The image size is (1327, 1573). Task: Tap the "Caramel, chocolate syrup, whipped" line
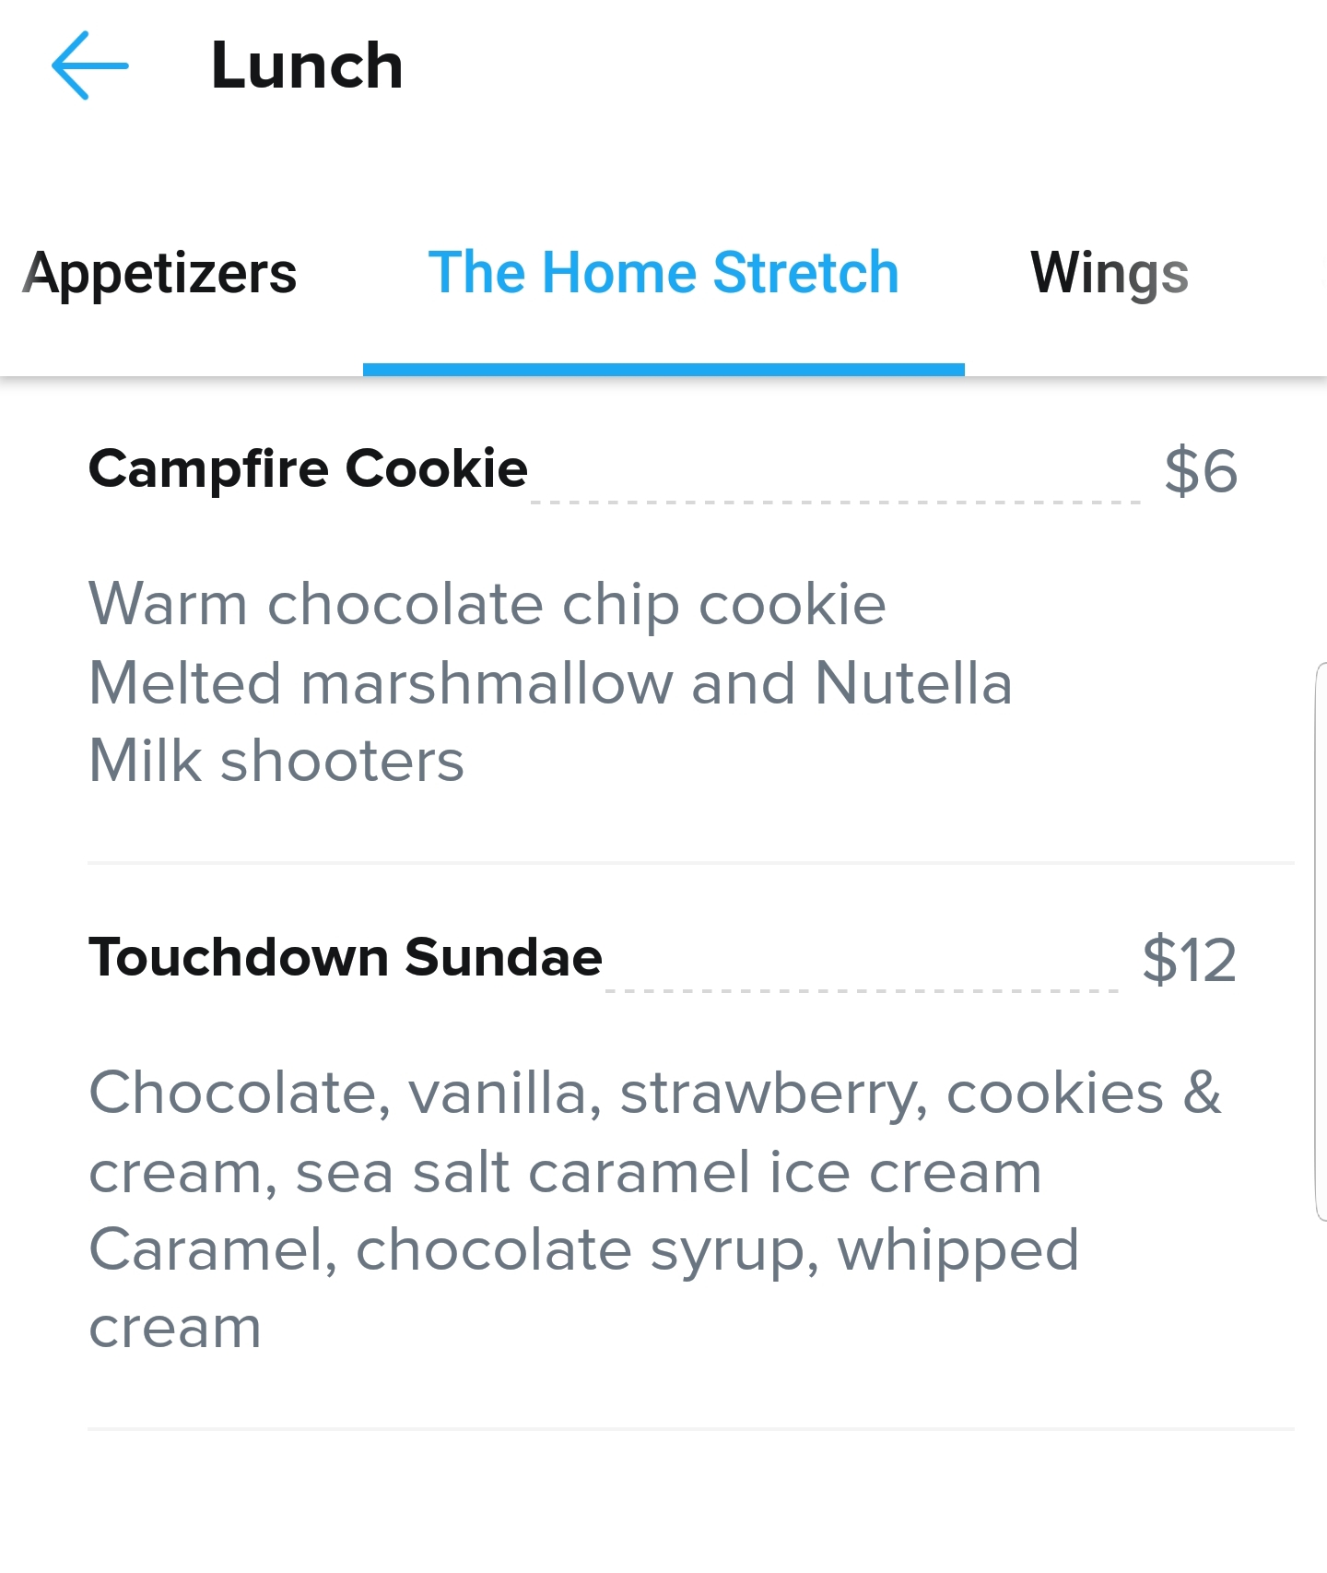click(x=583, y=1250)
